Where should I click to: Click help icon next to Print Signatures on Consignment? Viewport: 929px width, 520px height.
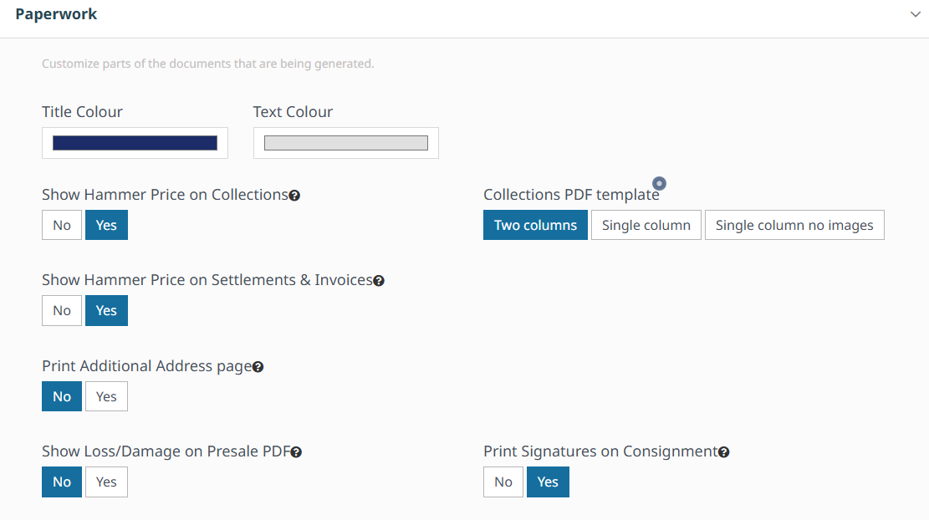pyautogui.click(x=724, y=452)
